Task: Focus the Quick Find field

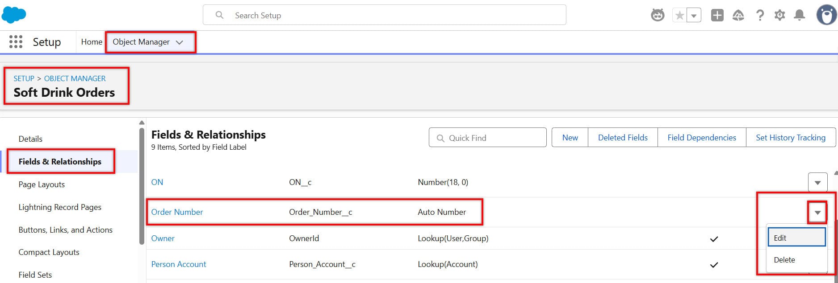Action: [x=487, y=138]
